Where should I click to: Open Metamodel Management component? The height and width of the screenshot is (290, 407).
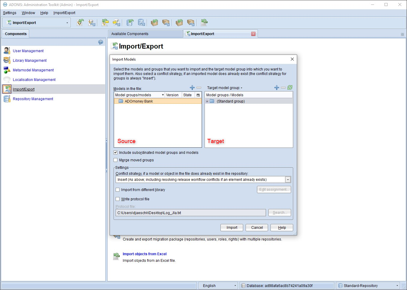(33, 70)
